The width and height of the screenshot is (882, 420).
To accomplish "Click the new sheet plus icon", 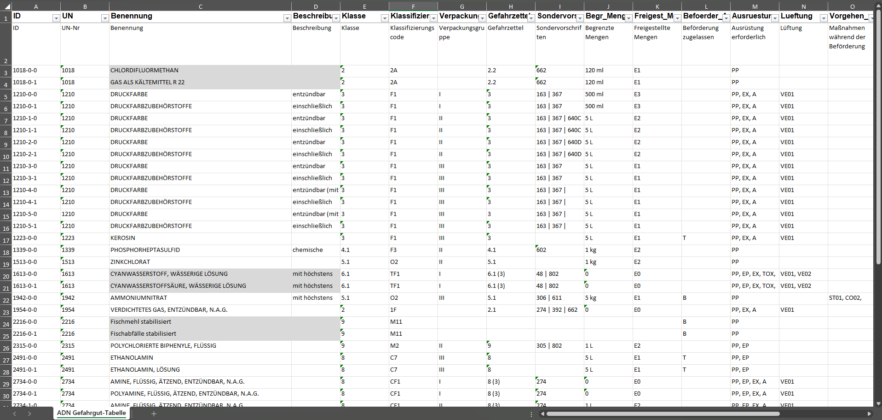I will (154, 414).
